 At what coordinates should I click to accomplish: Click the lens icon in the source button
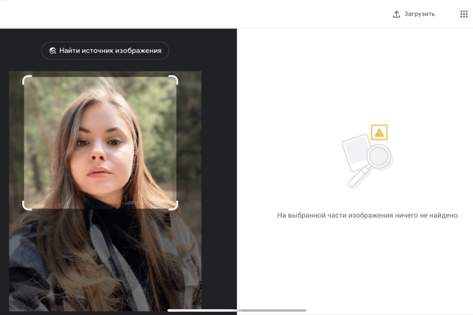(x=53, y=51)
